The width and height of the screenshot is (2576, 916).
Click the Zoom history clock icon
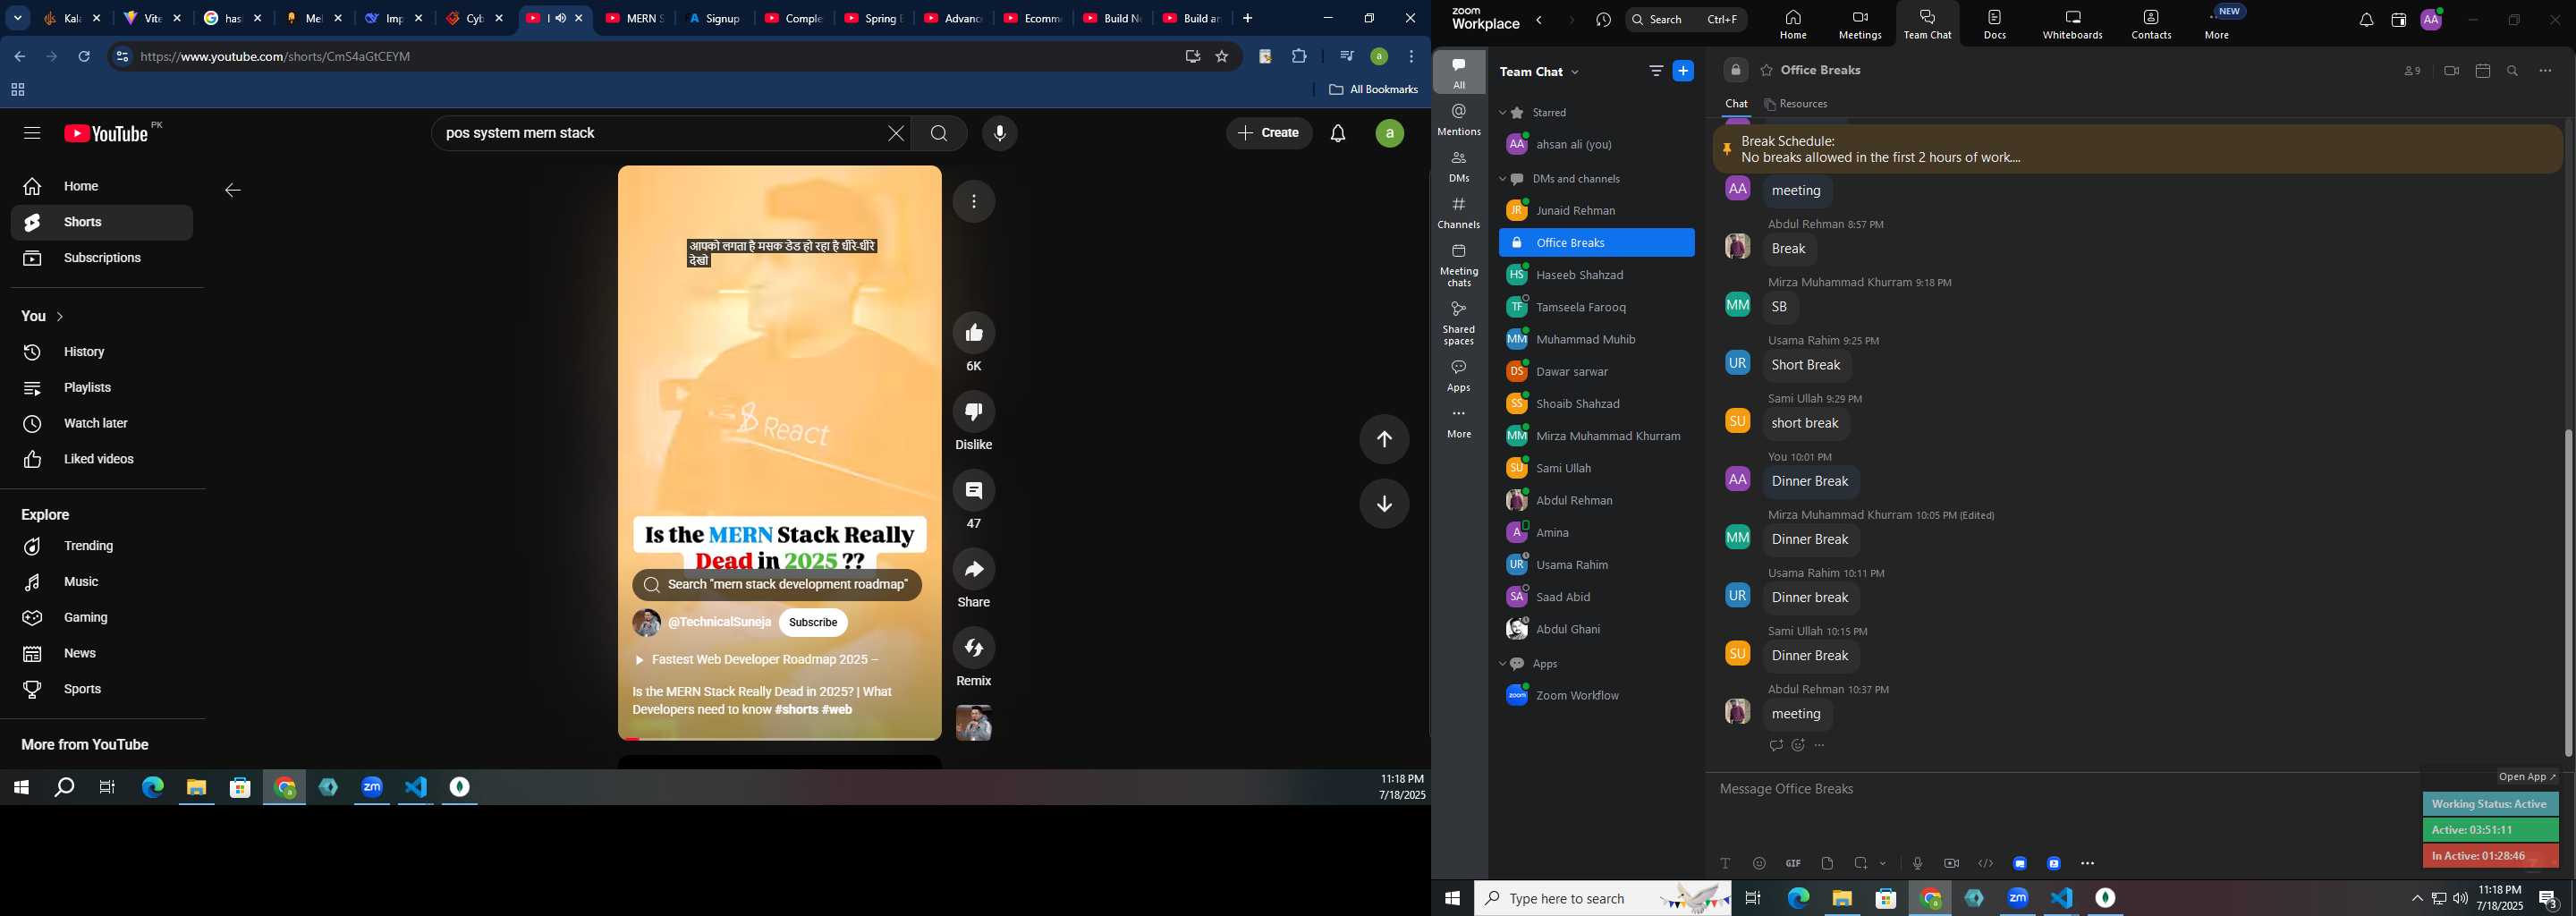tap(1603, 20)
